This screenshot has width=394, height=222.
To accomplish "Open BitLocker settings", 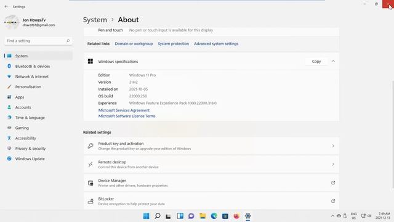I will [x=211, y=201].
